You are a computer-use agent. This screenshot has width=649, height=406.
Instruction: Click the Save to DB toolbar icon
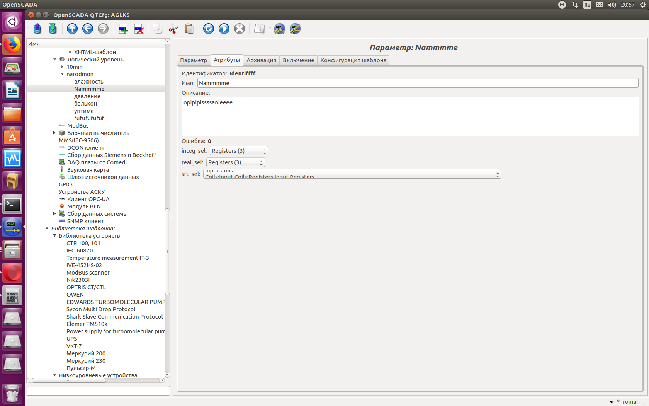point(53,29)
